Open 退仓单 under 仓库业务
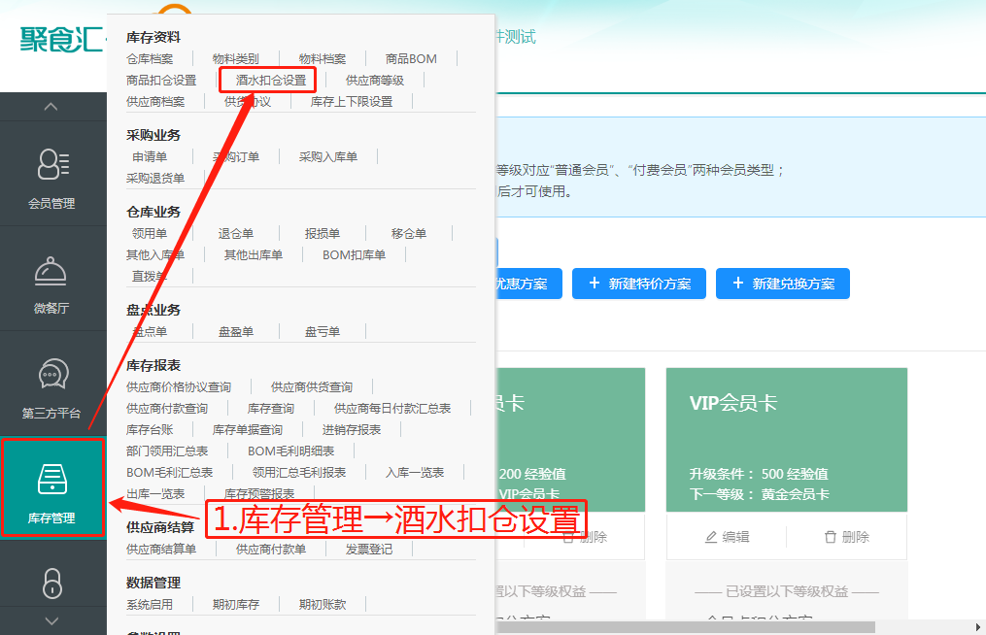The image size is (986, 635). click(x=236, y=234)
